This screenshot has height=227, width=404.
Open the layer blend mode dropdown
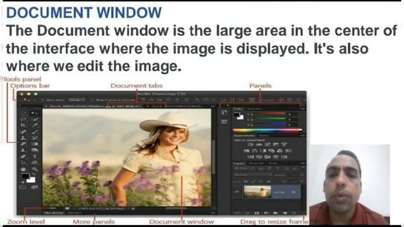click(252, 175)
